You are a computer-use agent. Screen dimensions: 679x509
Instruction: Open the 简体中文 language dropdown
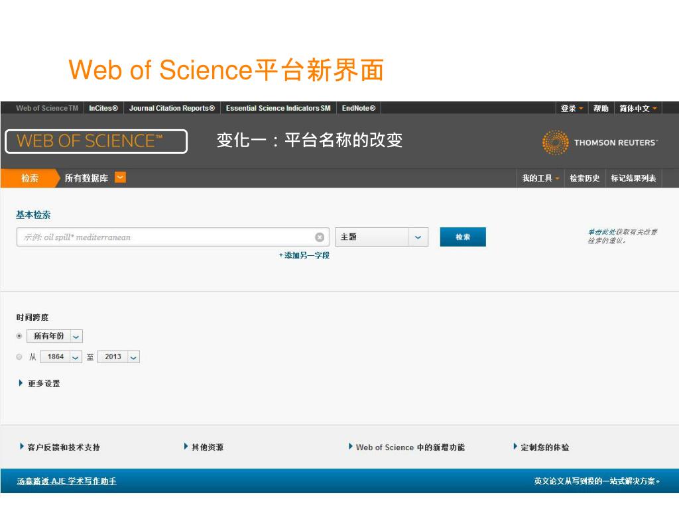click(638, 108)
